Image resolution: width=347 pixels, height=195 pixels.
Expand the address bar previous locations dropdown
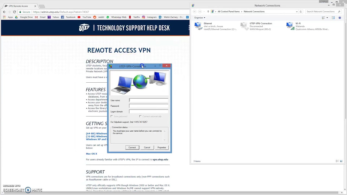[297, 11]
